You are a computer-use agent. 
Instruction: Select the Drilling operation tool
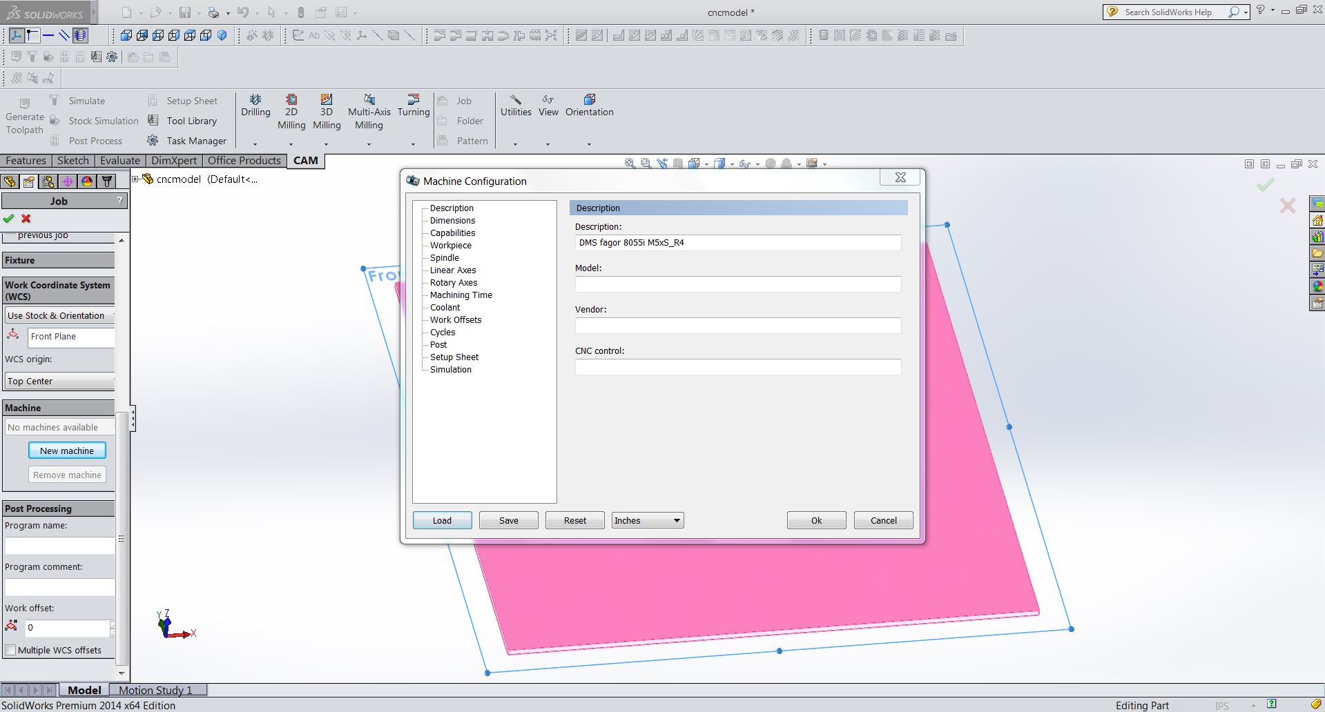[x=255, y=110]
